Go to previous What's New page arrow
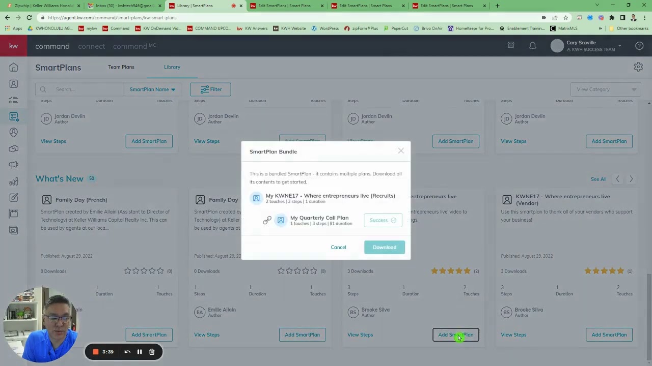 [618, 179]
